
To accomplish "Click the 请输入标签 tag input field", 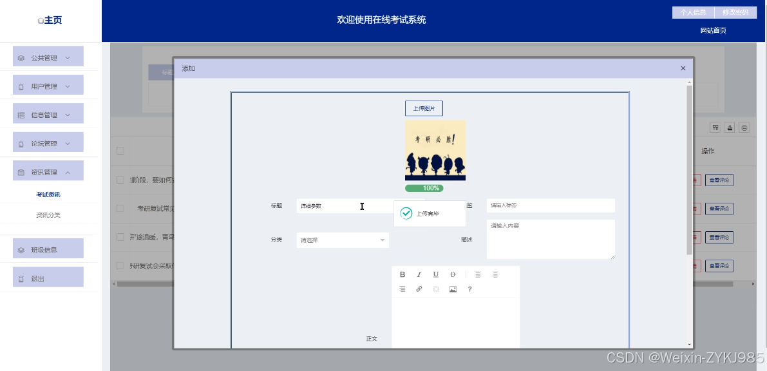I will click(551, 205).
